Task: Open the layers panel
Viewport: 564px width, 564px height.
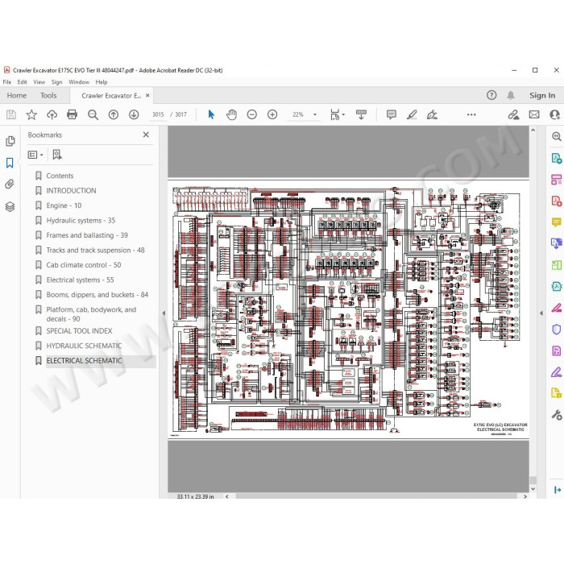Action: pyautogui.click(x=10, y=206)
